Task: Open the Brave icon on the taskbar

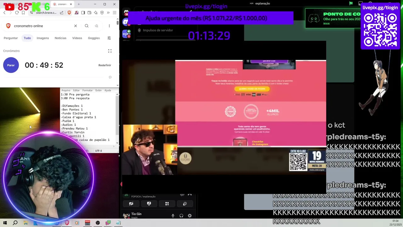Action: 67,223
